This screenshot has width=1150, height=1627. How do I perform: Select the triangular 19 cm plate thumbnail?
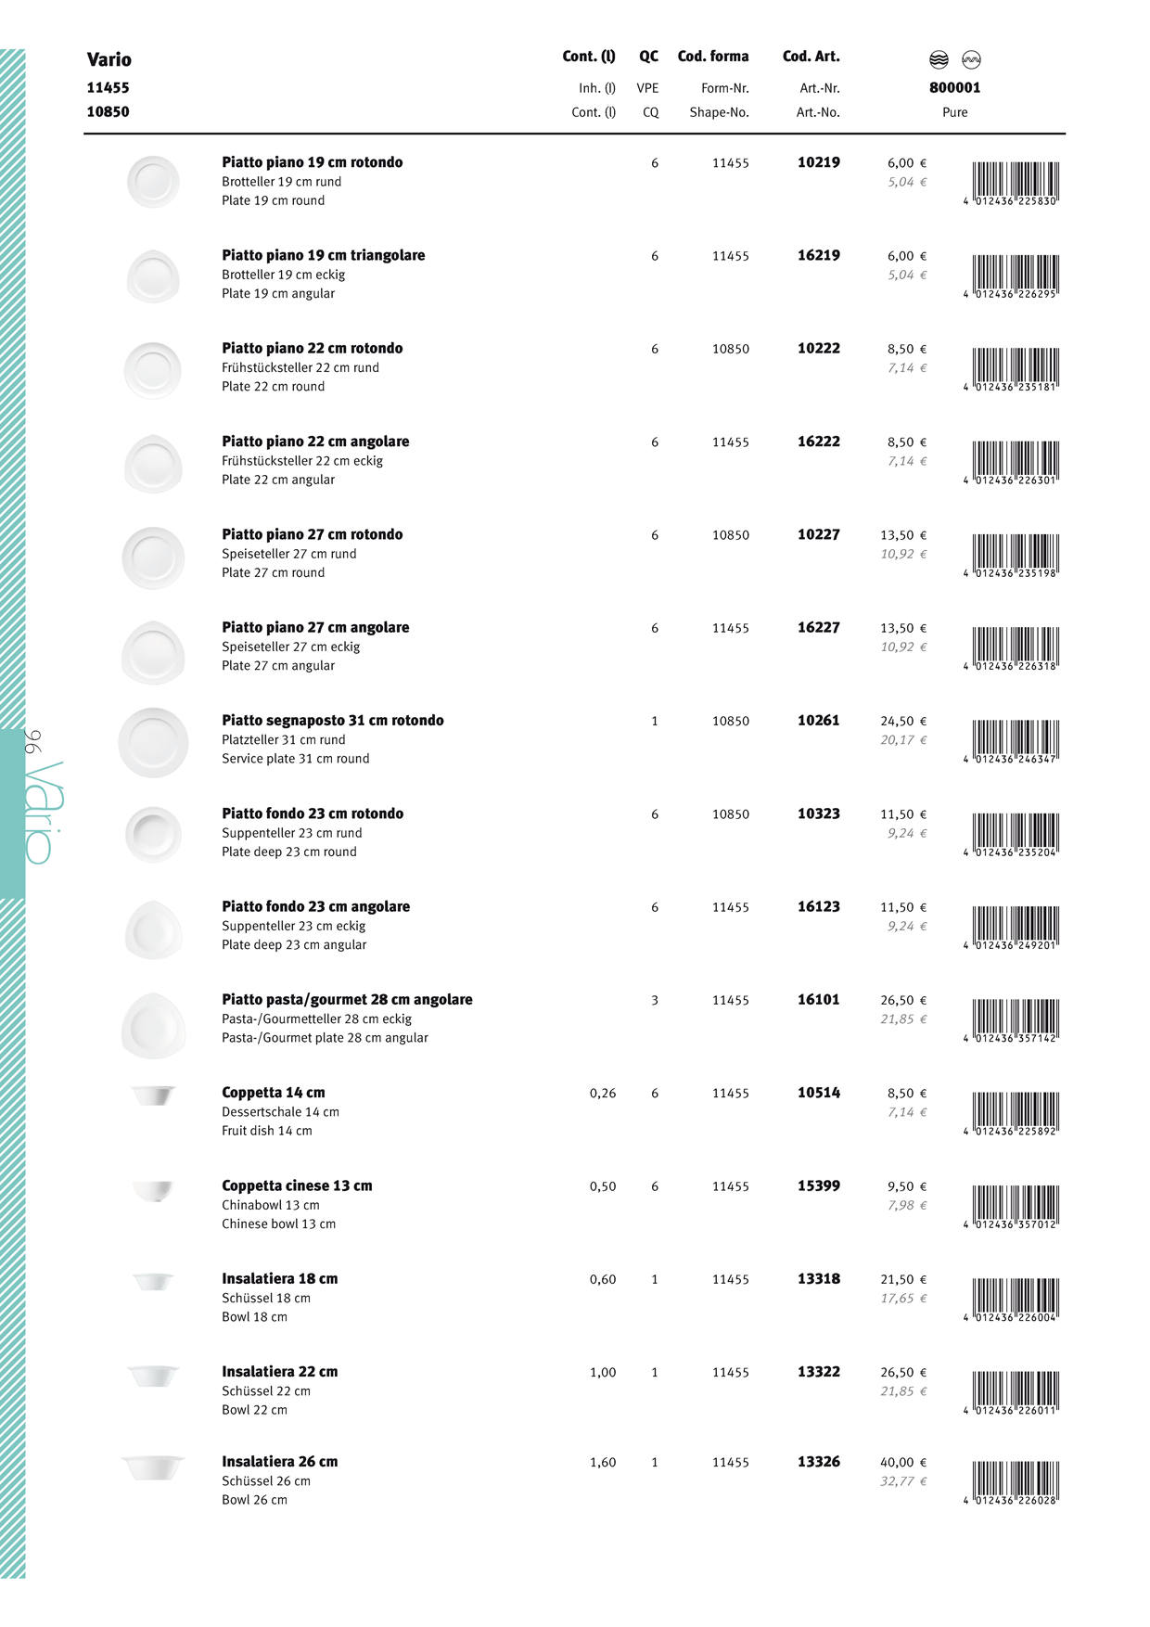(153, 275)
